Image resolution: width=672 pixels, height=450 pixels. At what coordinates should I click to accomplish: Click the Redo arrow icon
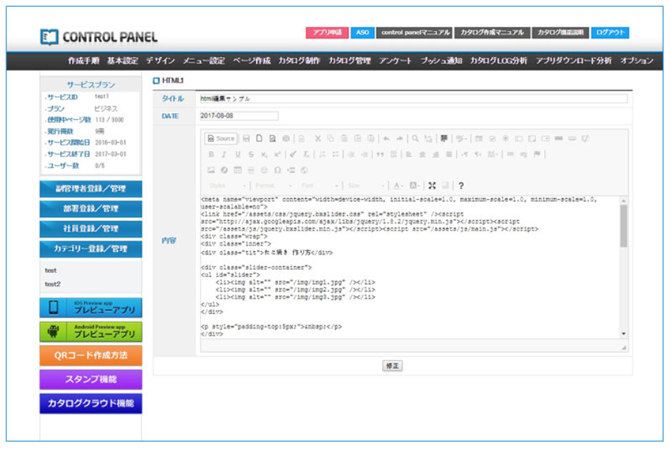(x=399, y=138)
